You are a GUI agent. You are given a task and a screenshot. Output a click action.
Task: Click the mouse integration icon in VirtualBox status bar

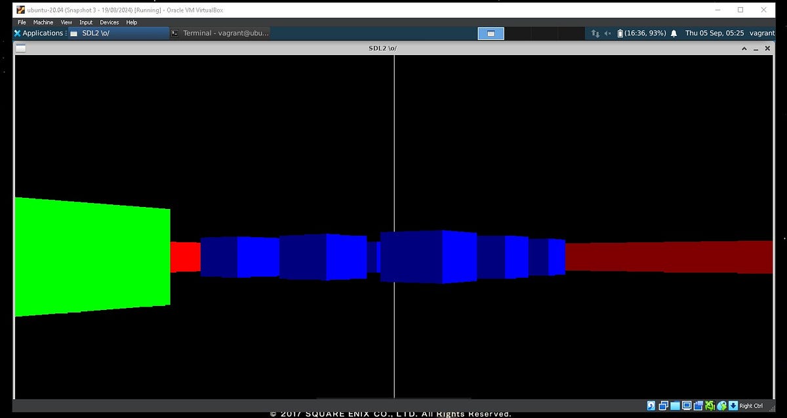(722, 405)
